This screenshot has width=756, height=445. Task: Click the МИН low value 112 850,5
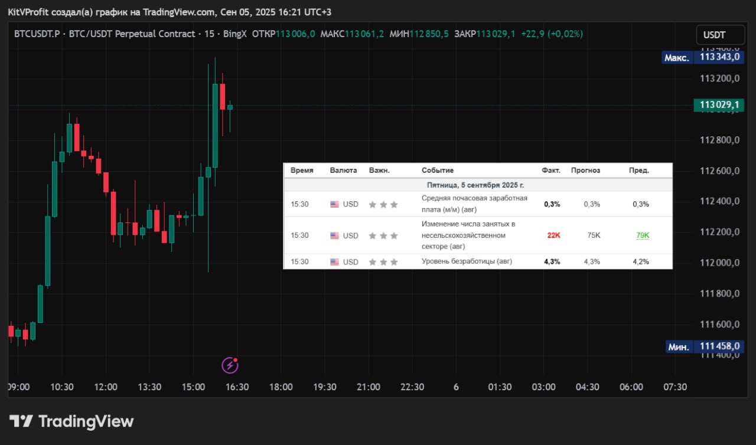click(429, 34)
